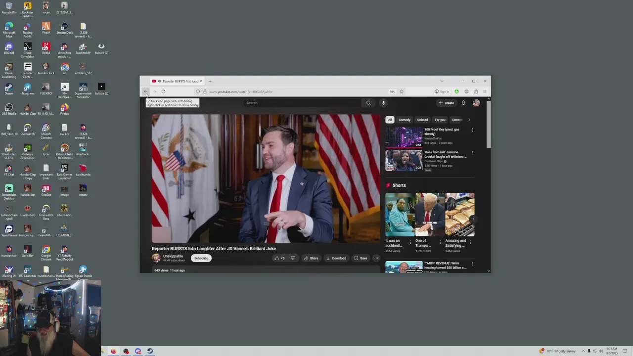Select the Comedy filter chip
This screenshot has height=356, width=633.
[405, 120]
